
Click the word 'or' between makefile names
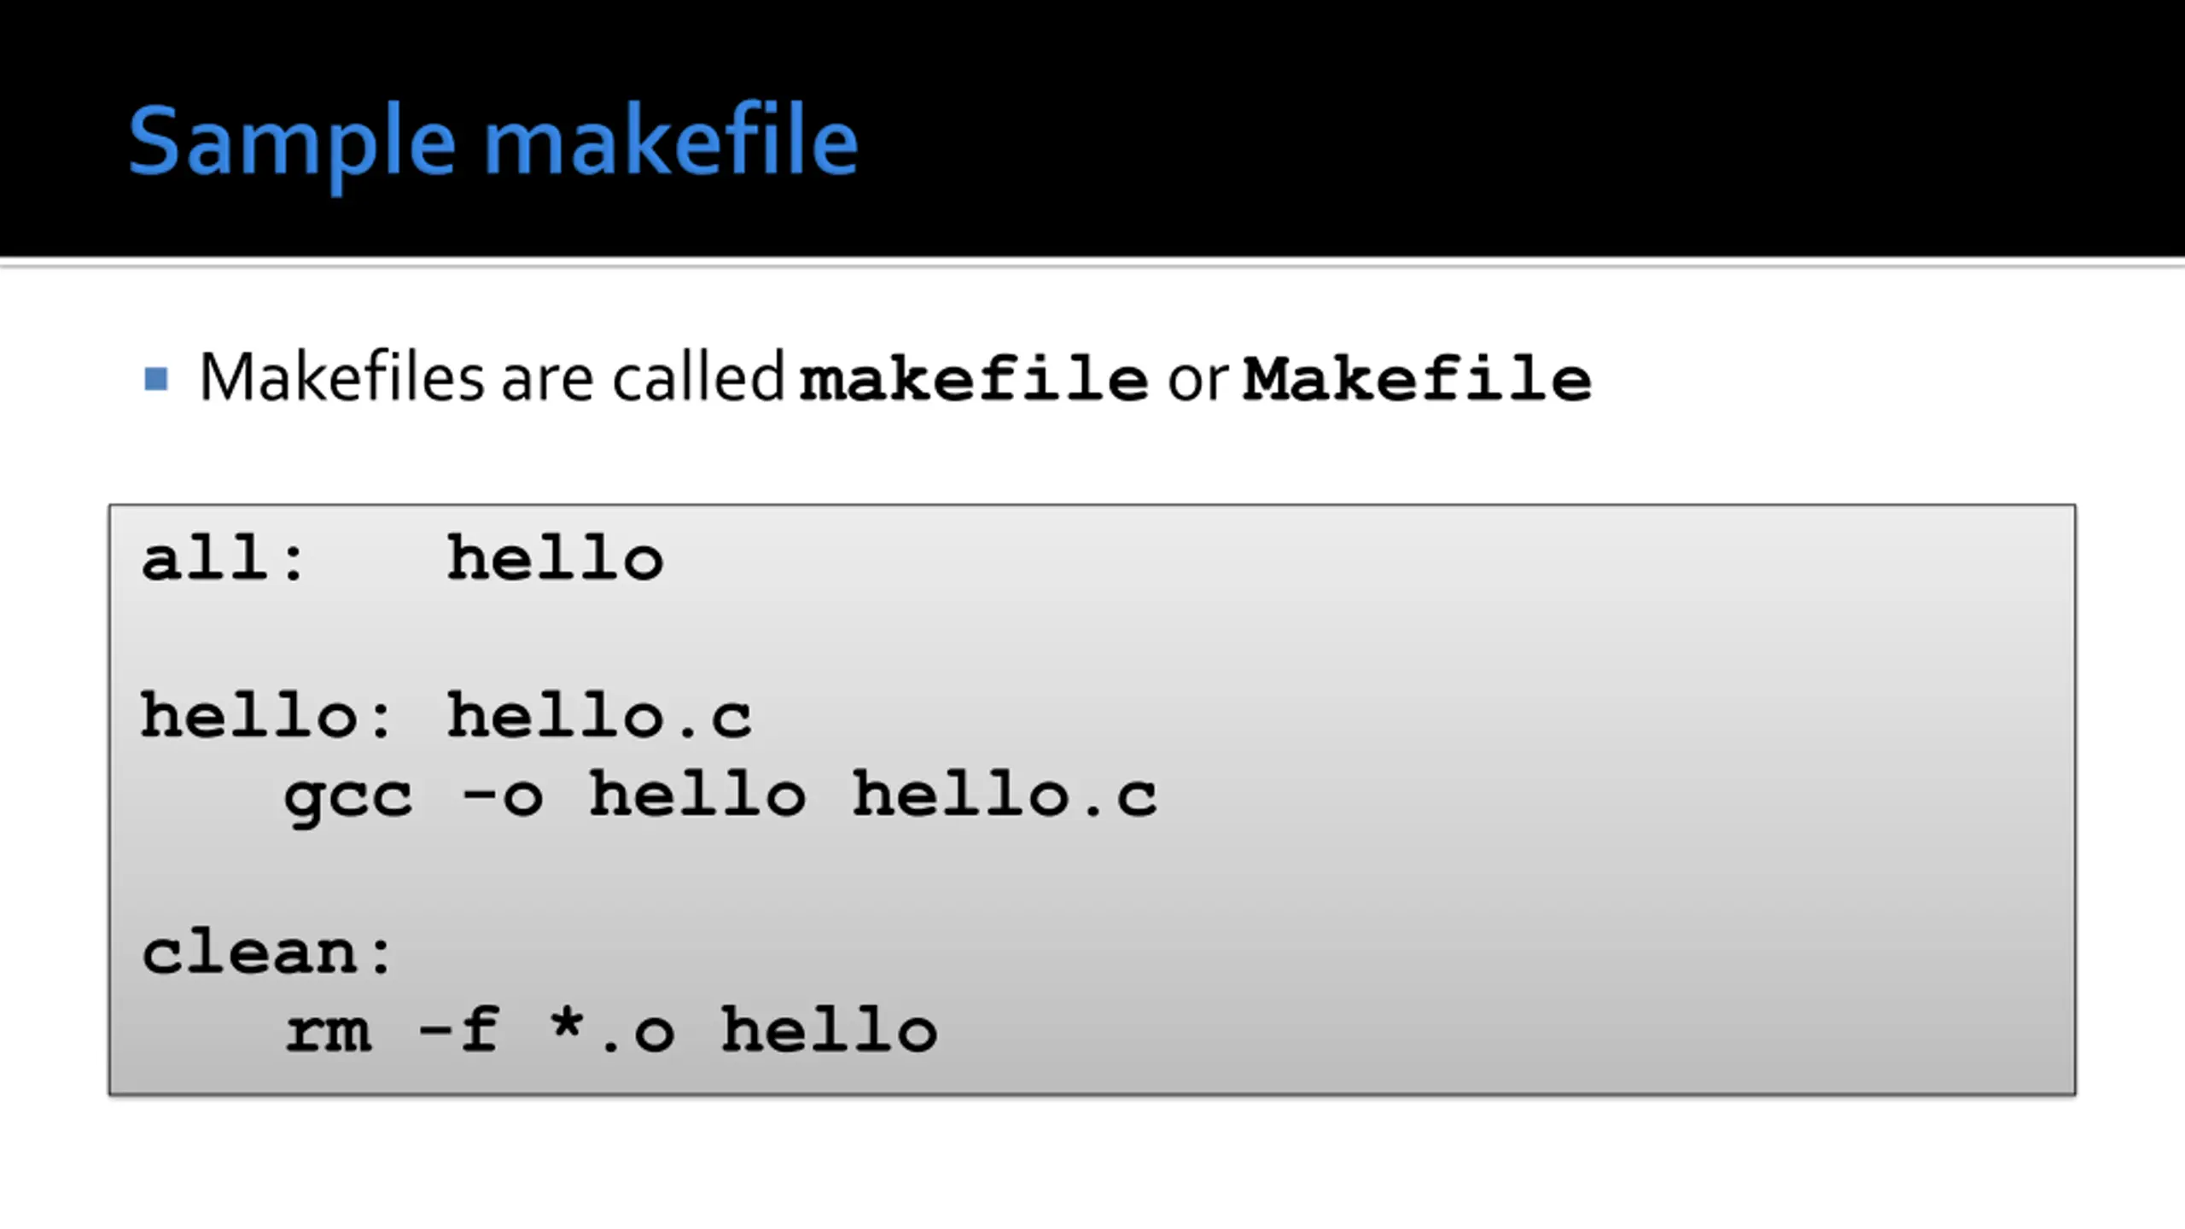click(1197, 378)
